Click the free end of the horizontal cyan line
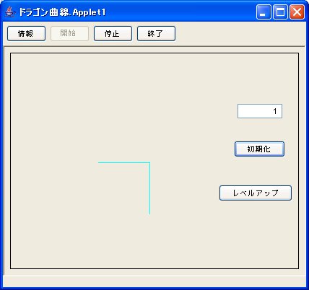Screen dimensions: 309x290 coord(99,163)
